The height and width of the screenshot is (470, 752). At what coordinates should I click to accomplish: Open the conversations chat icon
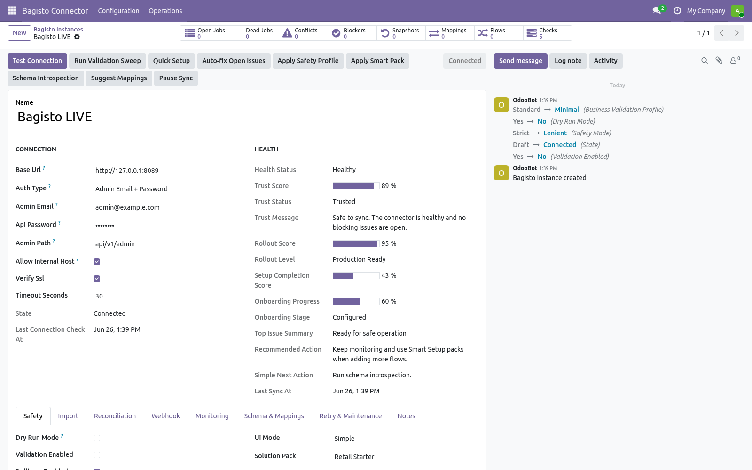[x=657, y=10]
